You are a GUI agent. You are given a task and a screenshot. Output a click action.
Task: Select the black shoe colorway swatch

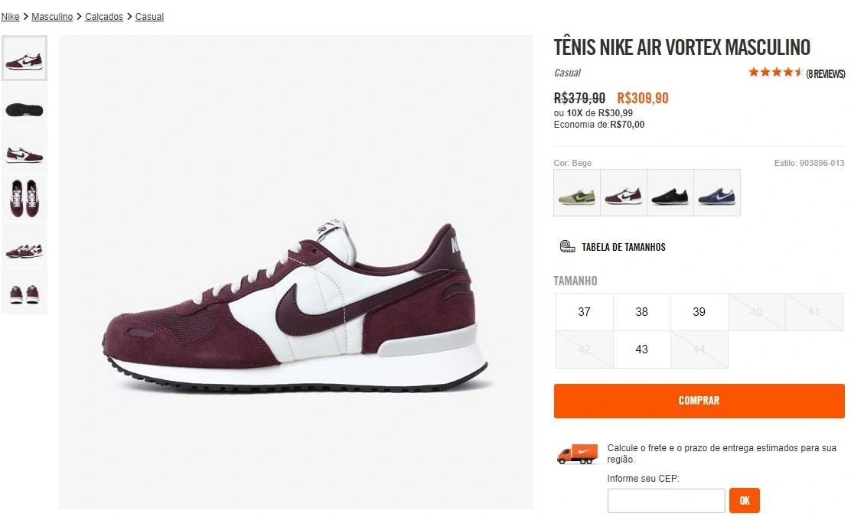tap(670, 193)
